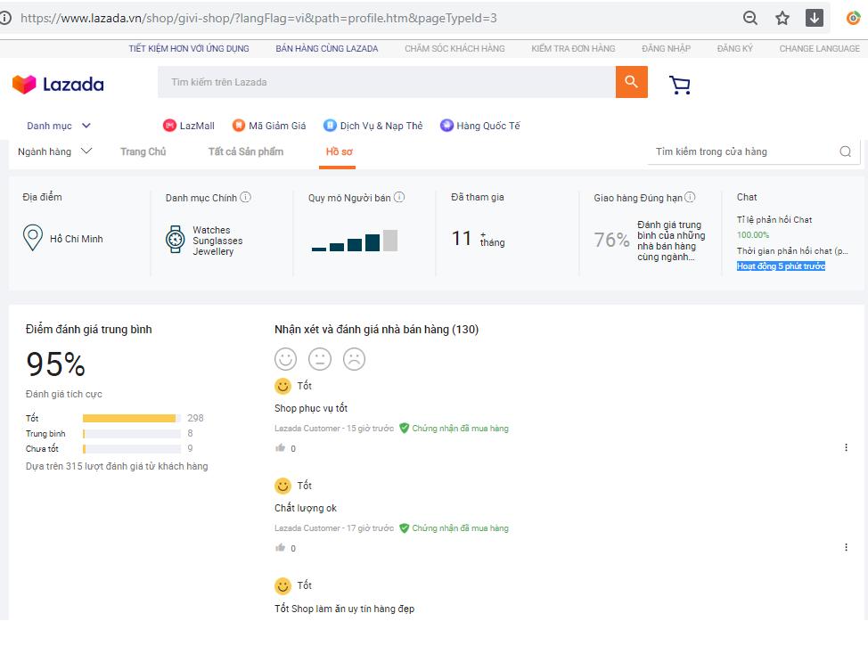Screen dimensions: 868x646
Task: Click the browser download icon
Action: coord(815,18)
